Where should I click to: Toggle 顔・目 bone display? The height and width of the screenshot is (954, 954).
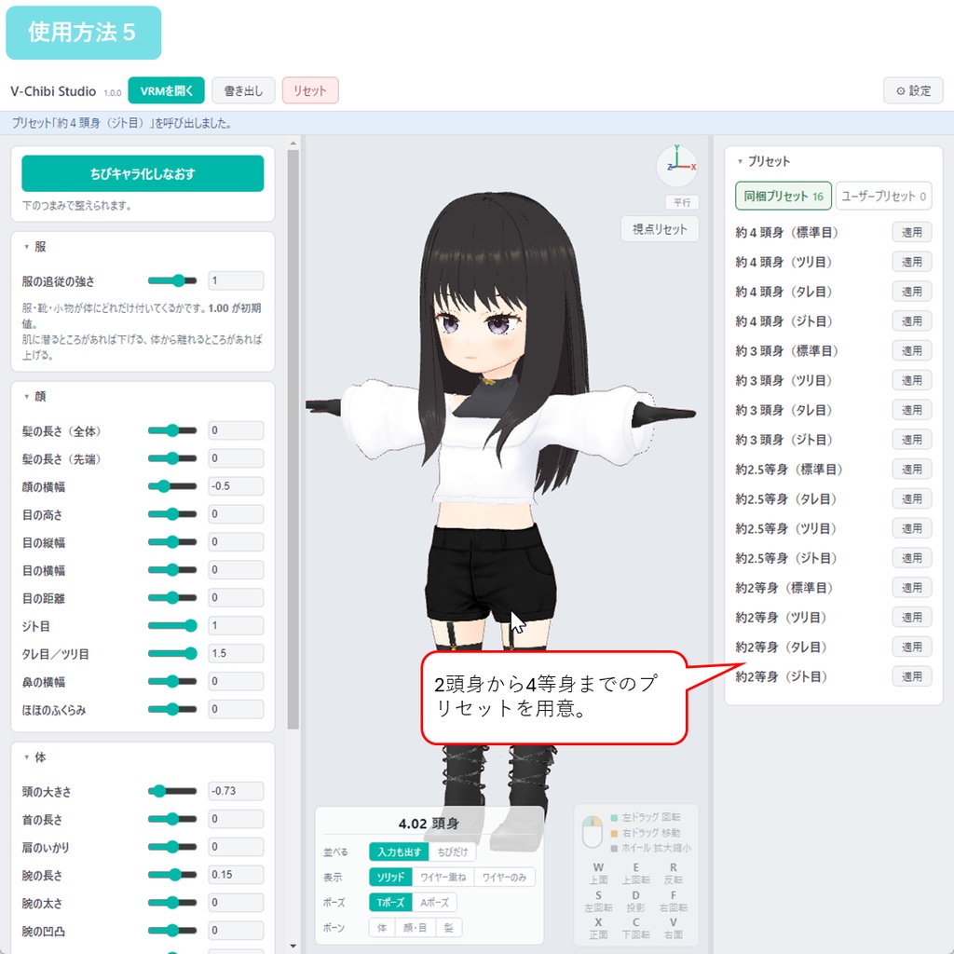(x=415, y=928)
